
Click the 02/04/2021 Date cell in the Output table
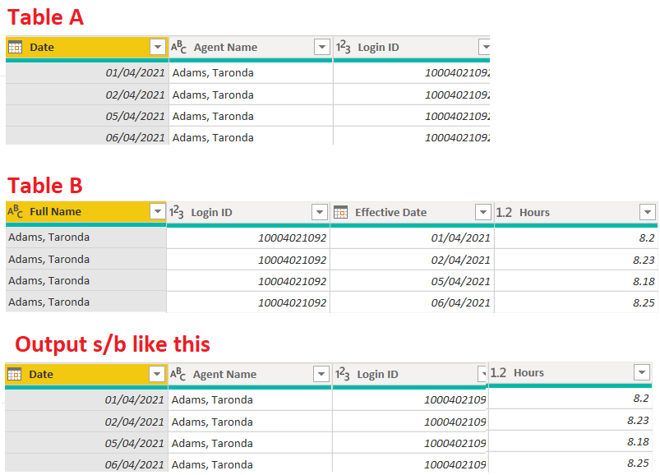86,422
